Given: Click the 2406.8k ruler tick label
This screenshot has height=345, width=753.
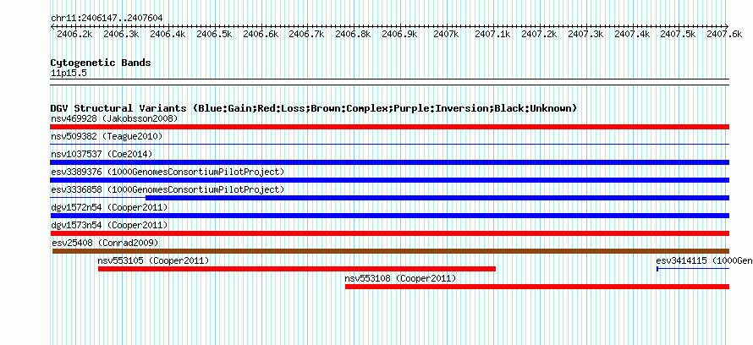Looking at the screenshot, I should tap(353, 34).
